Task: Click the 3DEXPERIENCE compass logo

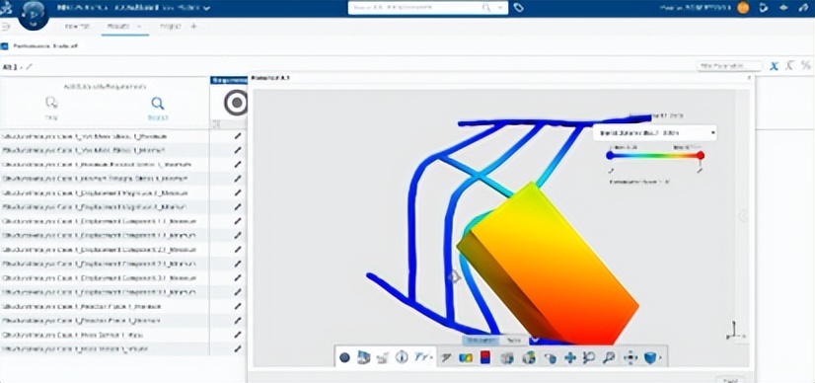Action: (5, 8)
